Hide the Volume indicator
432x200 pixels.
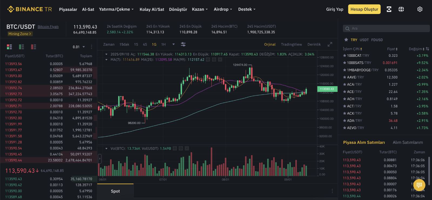pyautogui.click(x=175, y=148)
